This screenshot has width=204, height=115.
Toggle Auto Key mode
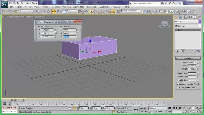pos(144,108)
